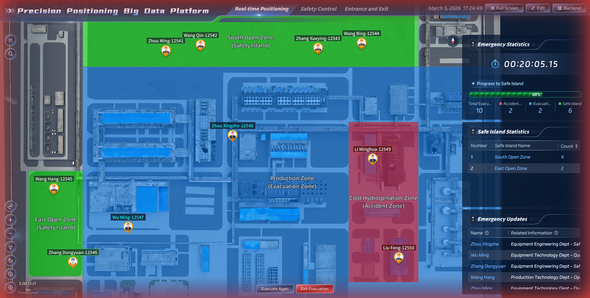Screen dimensions: 590x298
Task: Open the Entrance and Exit tab
Action: point(366,9)
